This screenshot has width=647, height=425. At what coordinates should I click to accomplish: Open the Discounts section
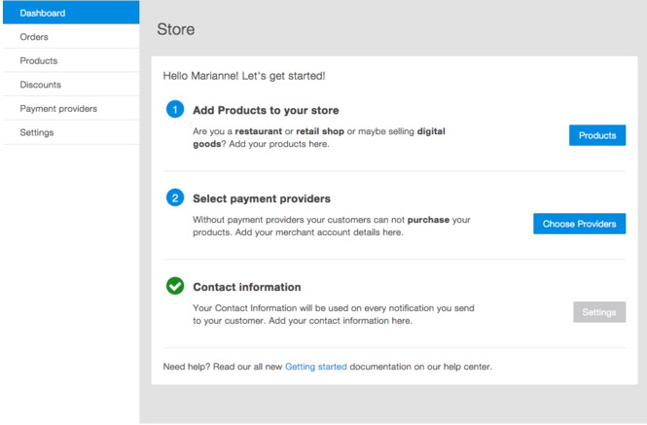(x=71, y=85)
